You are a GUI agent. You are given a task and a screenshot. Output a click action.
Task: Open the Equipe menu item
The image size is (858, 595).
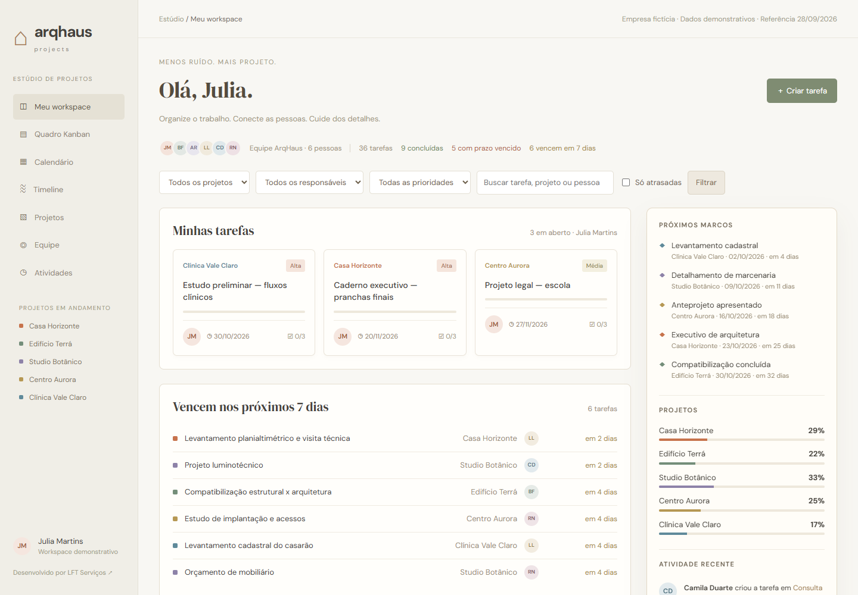point(69,245)
